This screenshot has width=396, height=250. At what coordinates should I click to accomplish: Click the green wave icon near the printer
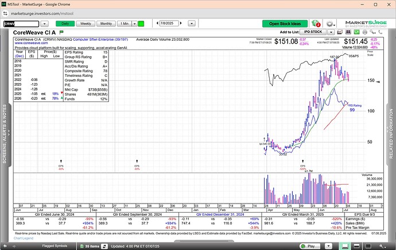[356, 32]
